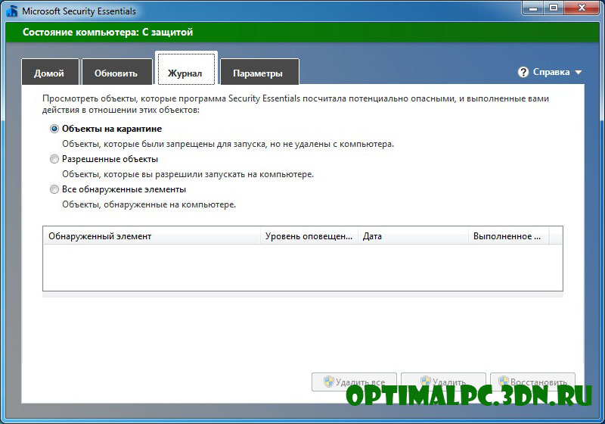Click the shield icon on Удалить все

328,382
